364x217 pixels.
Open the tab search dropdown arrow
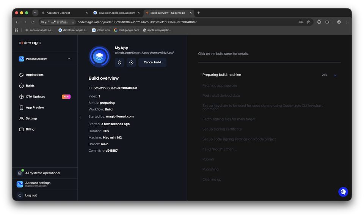[35, 13]
